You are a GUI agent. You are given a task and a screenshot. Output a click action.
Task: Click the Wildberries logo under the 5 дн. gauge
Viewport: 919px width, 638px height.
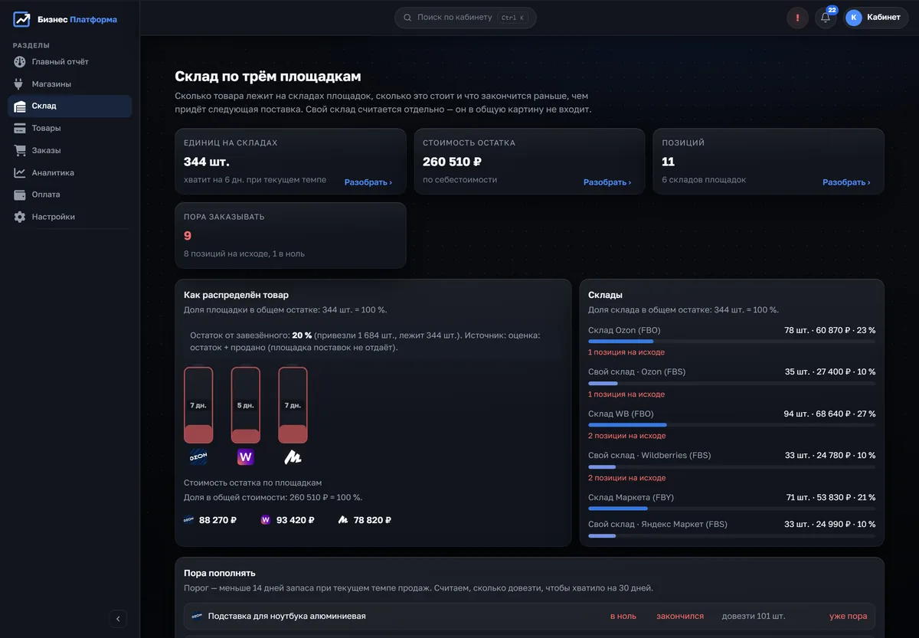(x=246, y=457)
